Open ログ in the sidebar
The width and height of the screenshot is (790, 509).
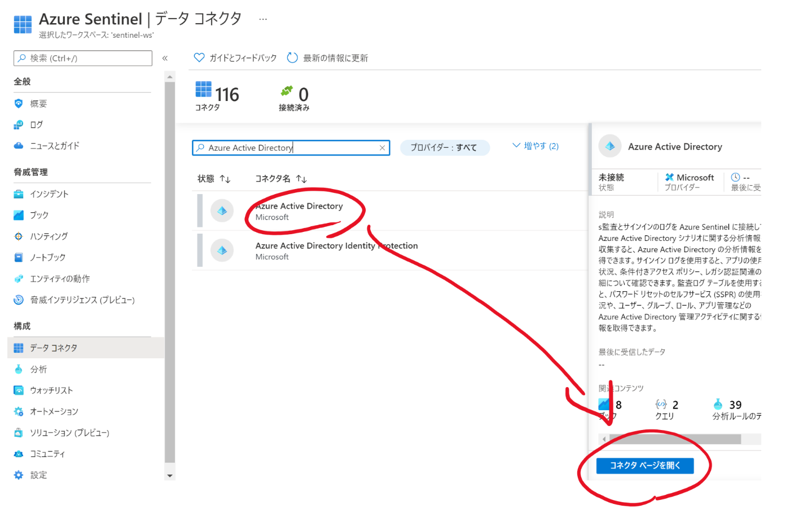pyautogui.click(x=37, y=124)
